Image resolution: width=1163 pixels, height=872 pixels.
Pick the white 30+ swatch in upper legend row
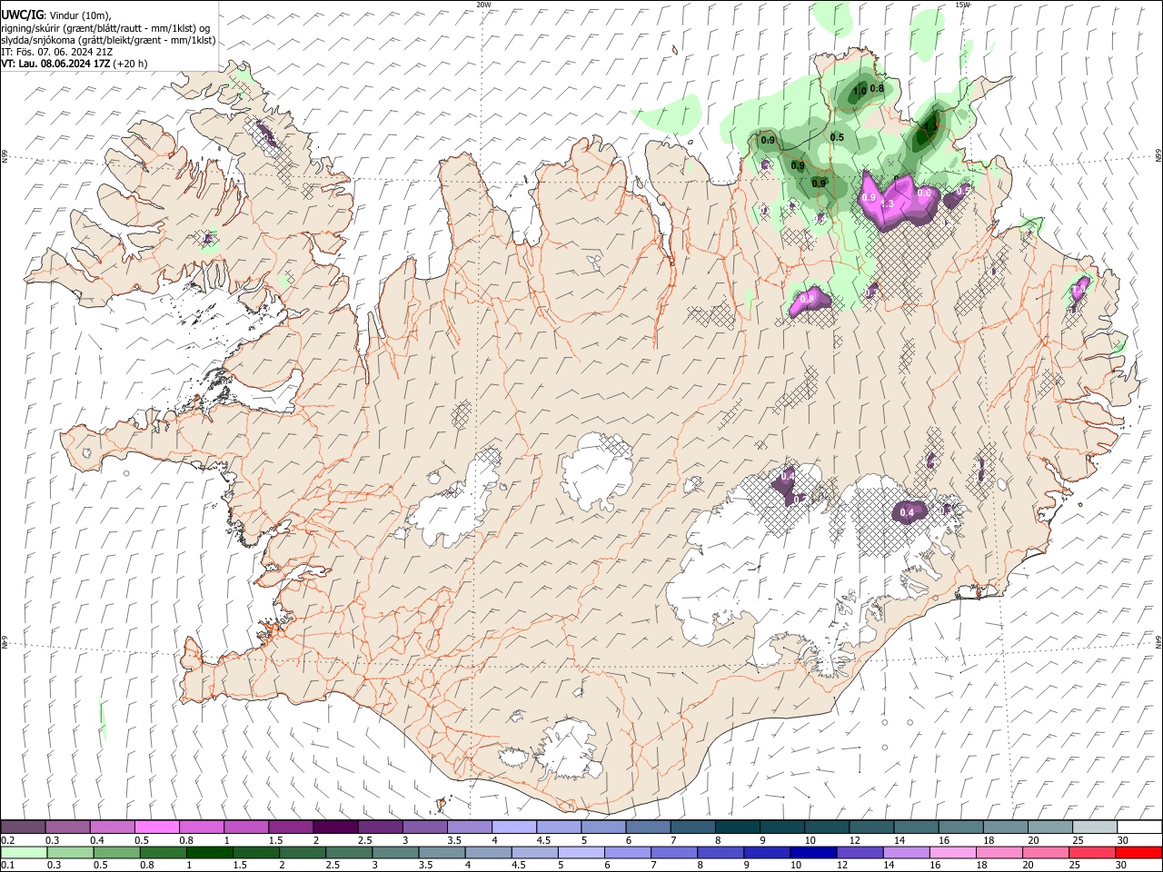1139,827
